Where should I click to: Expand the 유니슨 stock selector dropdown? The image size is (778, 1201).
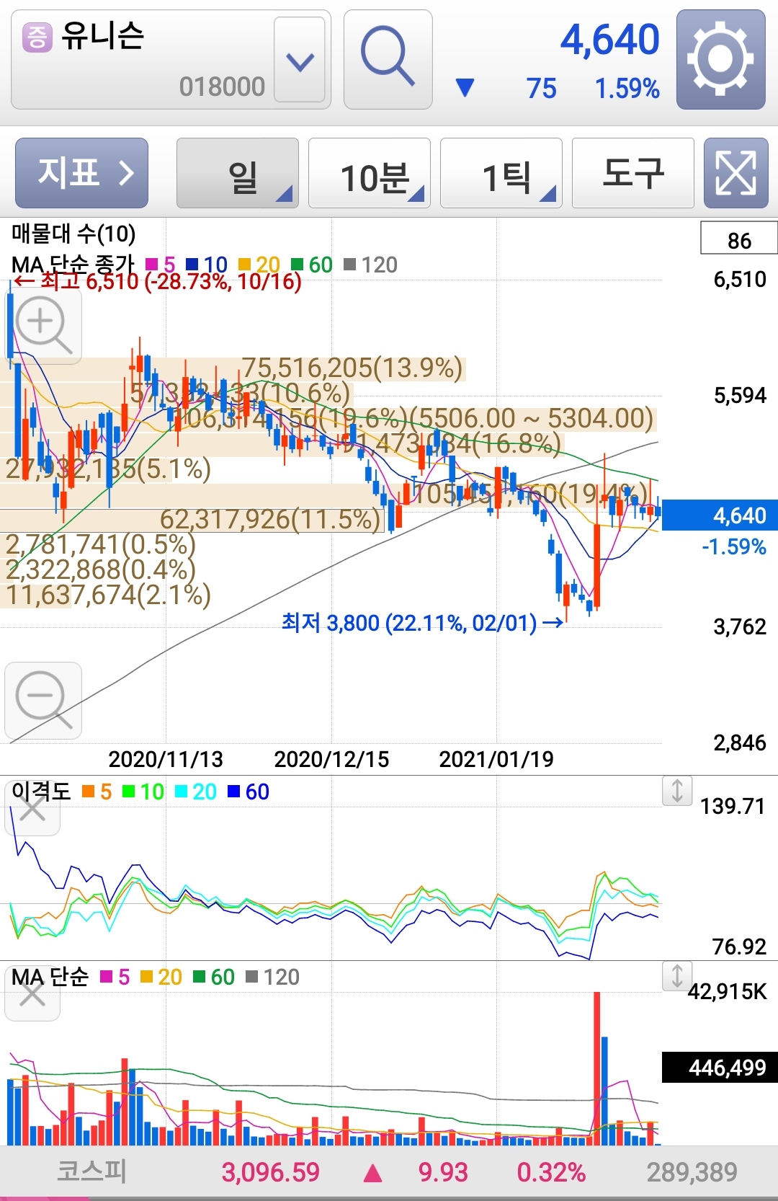click(300, 60)
